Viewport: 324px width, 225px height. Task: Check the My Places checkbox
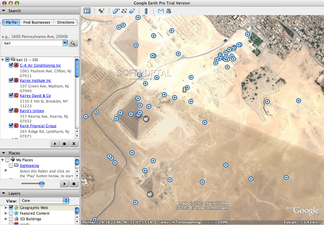click(7, 160)
